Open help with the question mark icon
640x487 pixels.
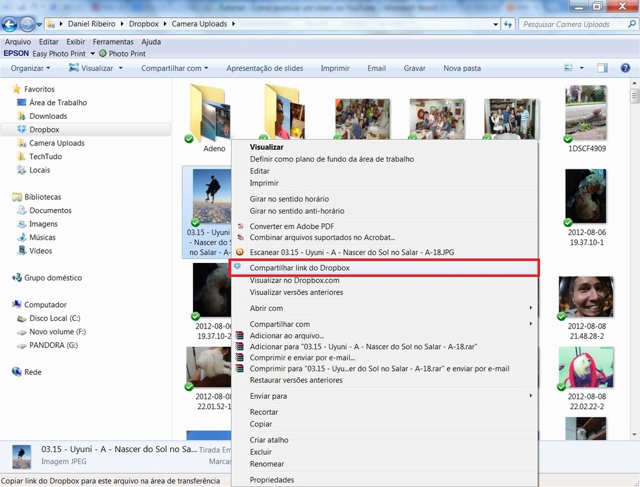tap(625, 68)
